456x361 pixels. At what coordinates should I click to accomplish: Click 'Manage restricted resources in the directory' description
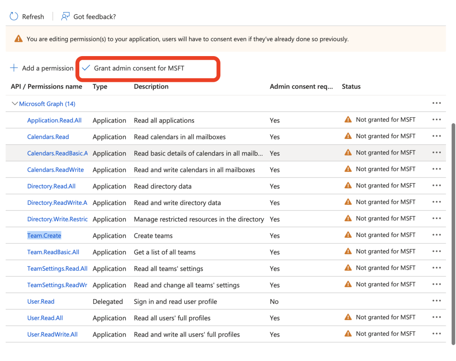click(x=199, y=219)
